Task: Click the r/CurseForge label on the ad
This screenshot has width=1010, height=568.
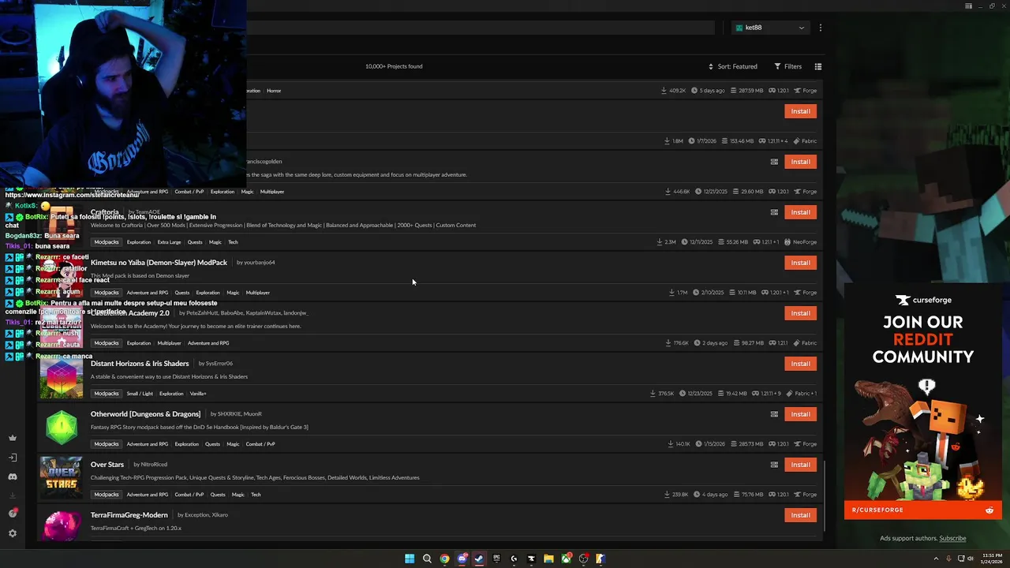Action: [877, 510]
